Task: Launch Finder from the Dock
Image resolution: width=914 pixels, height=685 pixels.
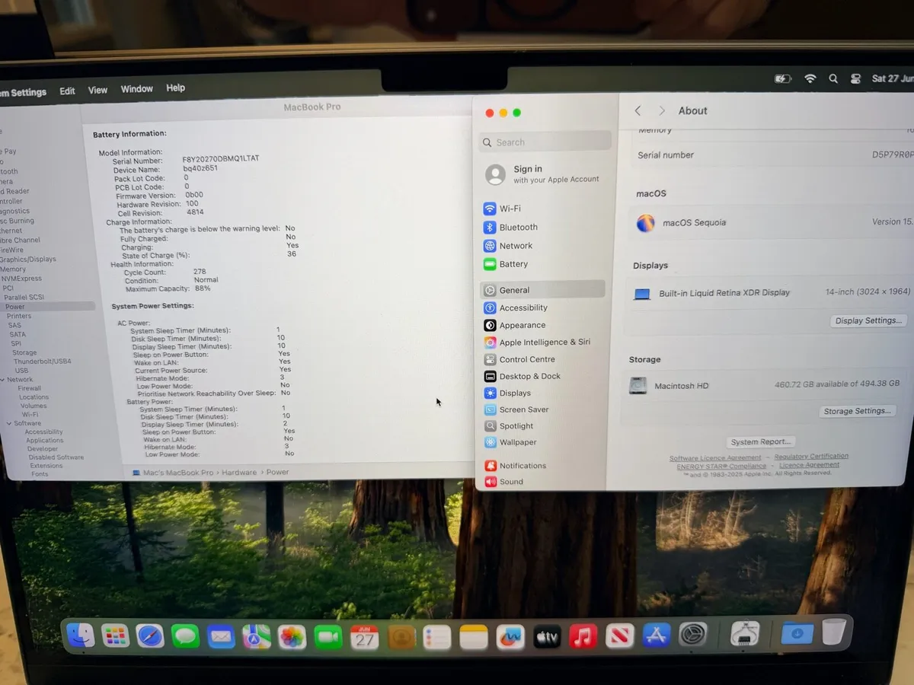Action: pos(80,635)
